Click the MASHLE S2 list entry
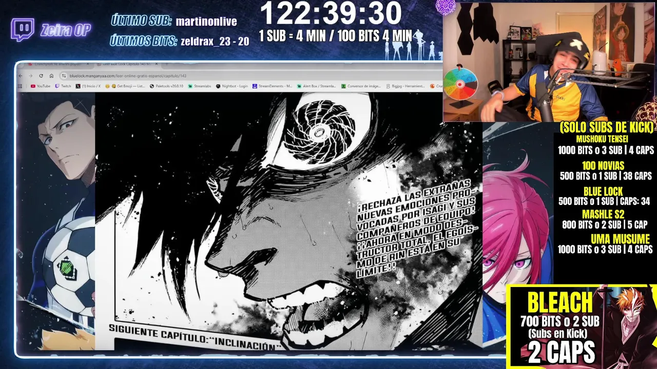The width and height of the screenshot is (657, 369). [x=603, y=215]
